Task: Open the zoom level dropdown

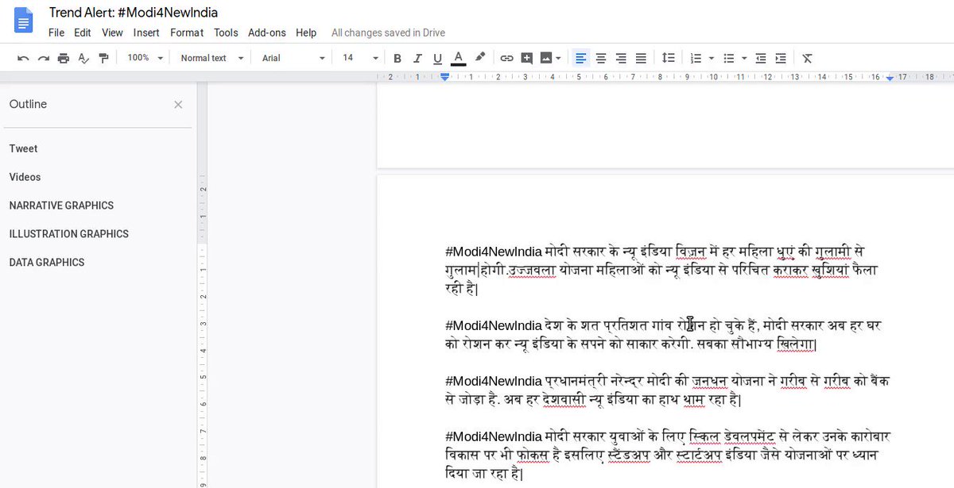Action: (145, 58)
